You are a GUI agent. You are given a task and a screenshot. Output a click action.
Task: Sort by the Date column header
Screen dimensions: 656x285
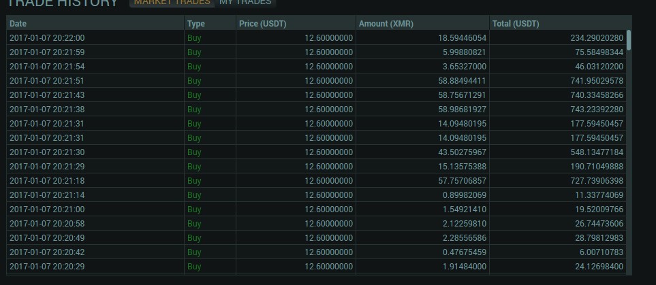tap(18, 24)
